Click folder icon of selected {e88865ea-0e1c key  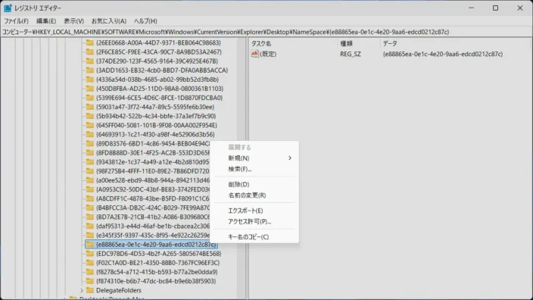[x=90, y=245]
